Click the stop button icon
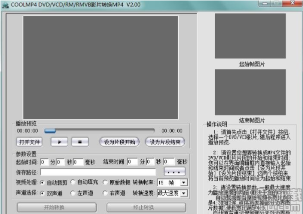Viewport: 303px width, 214px height. coord(80,142)
